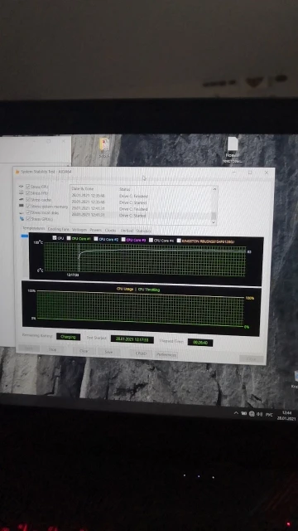Switch to the Cooling Fans tab
298x531 pixels.
click(x=58, y=229)
